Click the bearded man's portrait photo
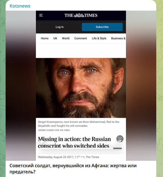This screenshot has height=177, width=163. coord(81,88)
